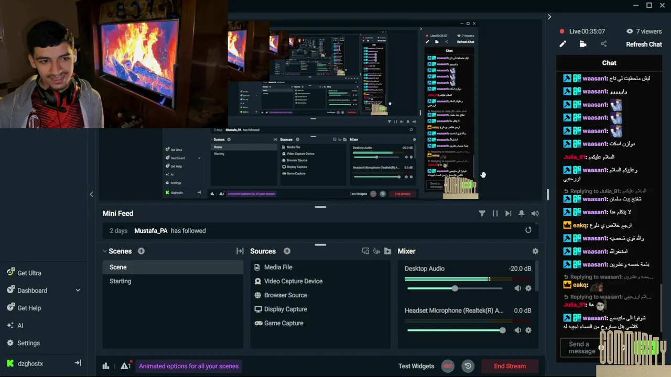Skip the Mini Feed alert
The height and width of the screenshot is (377, 671).
(x=508, y=213)
